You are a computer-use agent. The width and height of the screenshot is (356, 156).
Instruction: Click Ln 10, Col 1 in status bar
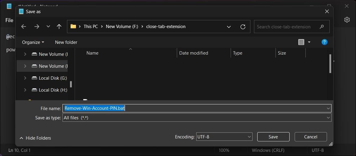[x=19, y=150]
